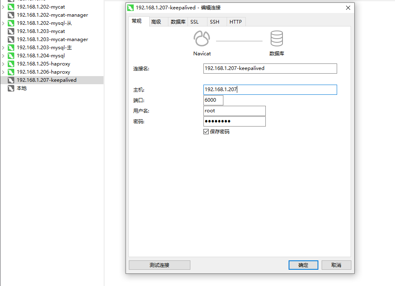
Task: Select 192.168.1.203-mycat text in tree
Action: click(41, 31)
